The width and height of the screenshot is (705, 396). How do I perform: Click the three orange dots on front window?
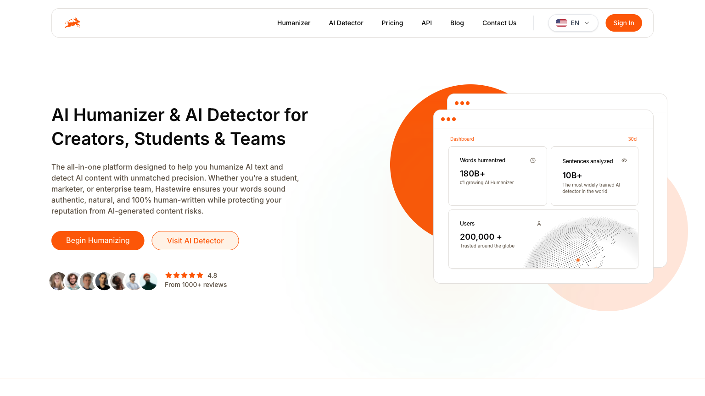pyautogui.click(x=448, y=119)
